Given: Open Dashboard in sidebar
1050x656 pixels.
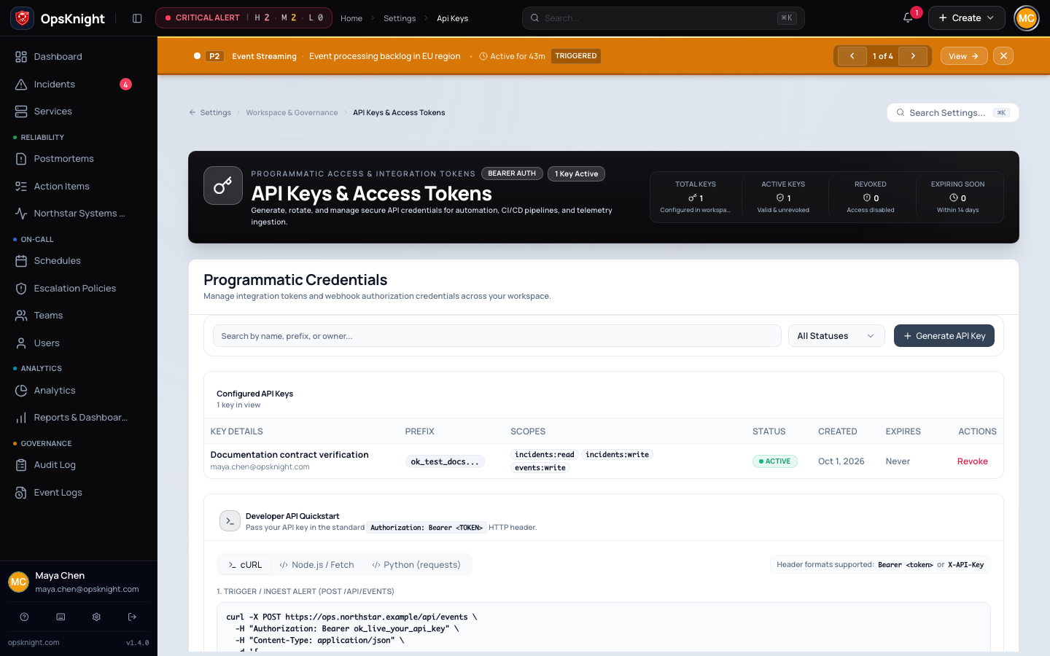Looking at the screenshot, I should point(79,57).
